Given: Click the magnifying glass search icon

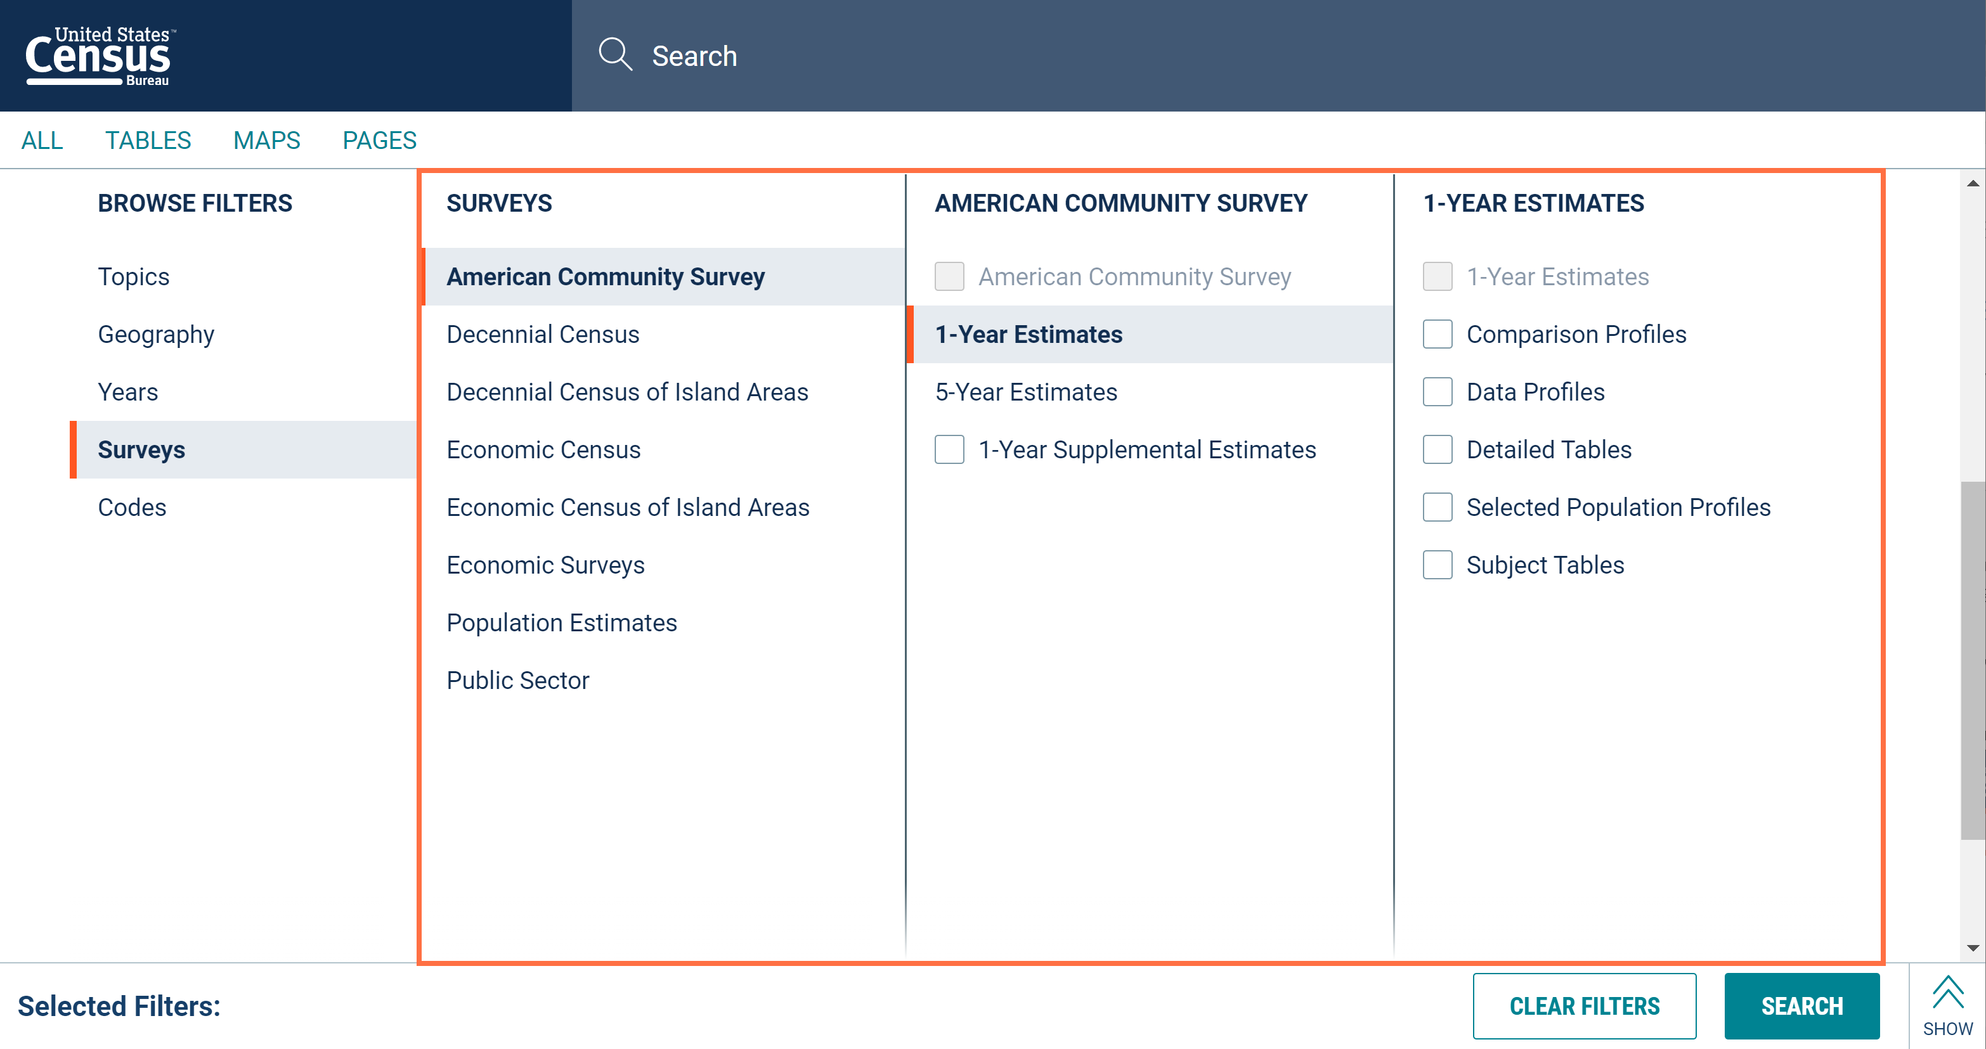Looking at the screenshot, I should tap(615, 55).
